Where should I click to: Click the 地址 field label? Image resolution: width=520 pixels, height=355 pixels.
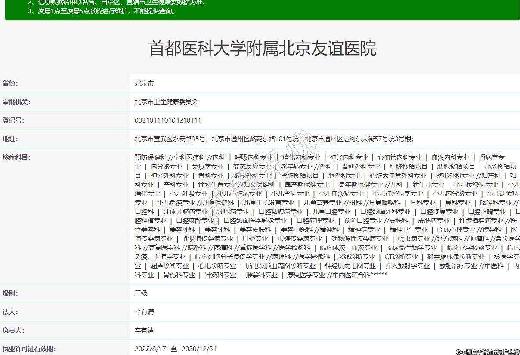click(10, 139)
